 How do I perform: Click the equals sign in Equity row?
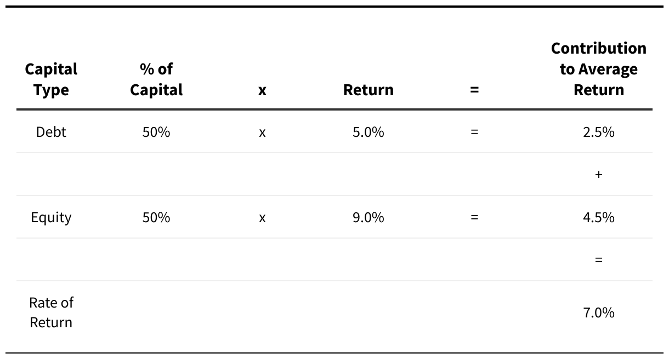(474, 217)
